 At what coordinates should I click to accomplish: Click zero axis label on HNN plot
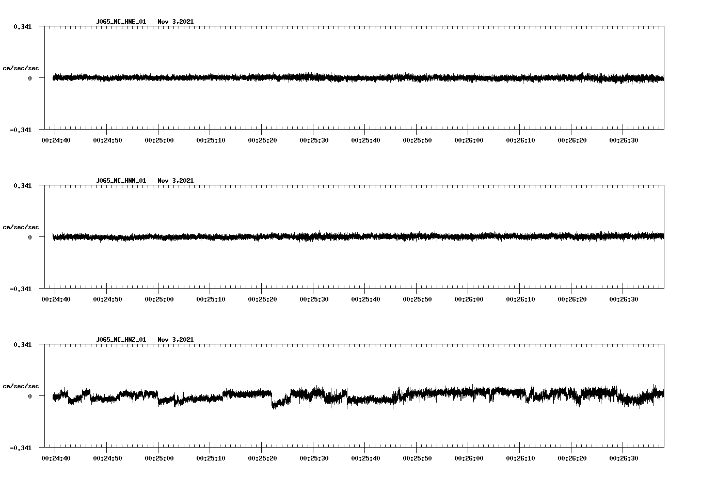point(30,237)
